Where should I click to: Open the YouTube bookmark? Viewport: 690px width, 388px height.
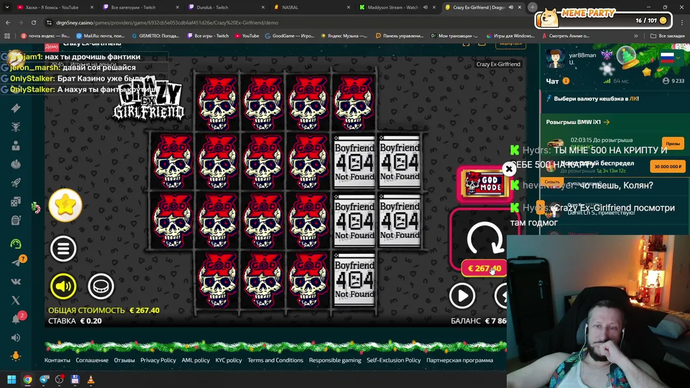[x=247, y=36]
